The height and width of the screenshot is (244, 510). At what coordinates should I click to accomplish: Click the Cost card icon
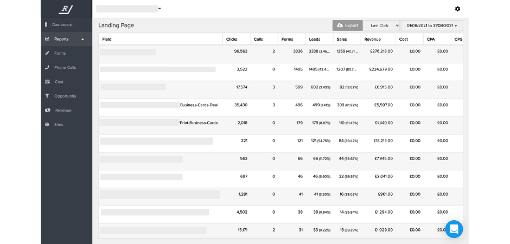(x=47, y=82)
